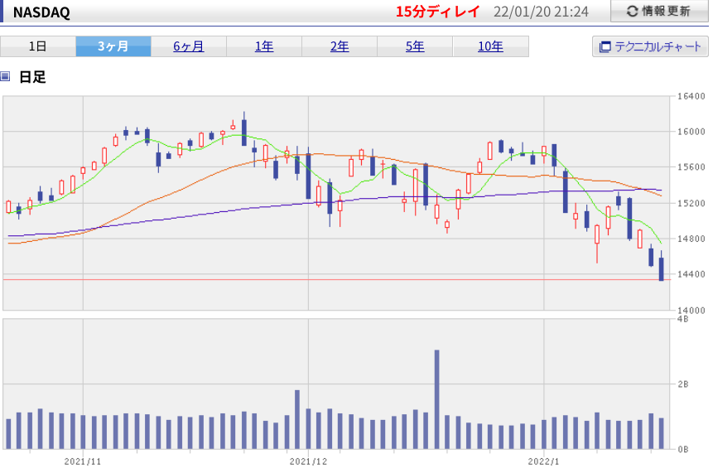713x473 pixels.
Task: Click the square icon beside 日足
Action: click(x=5, y=76)
